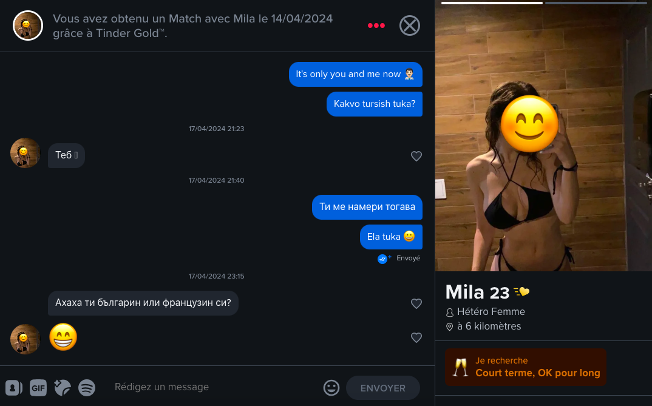Click the ENVOYER send button
This screenshot has width=652, height=406.
click(x=383, y=388)
